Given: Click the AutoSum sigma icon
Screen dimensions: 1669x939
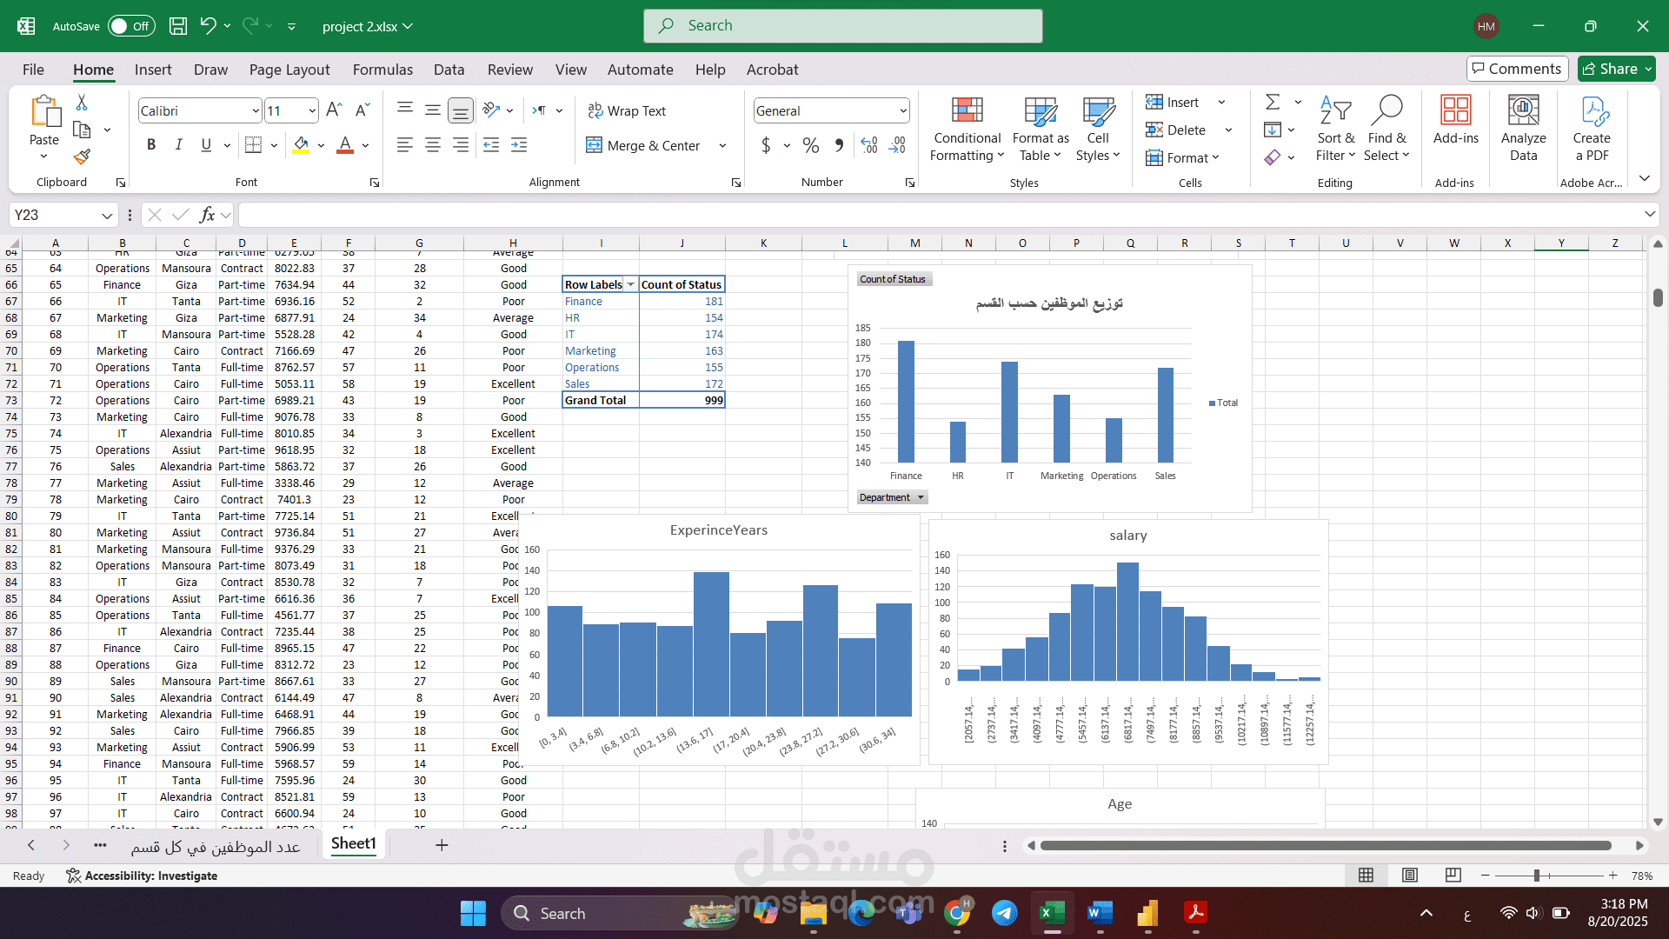Looking at the screenshot, I should click(1273, 103).
